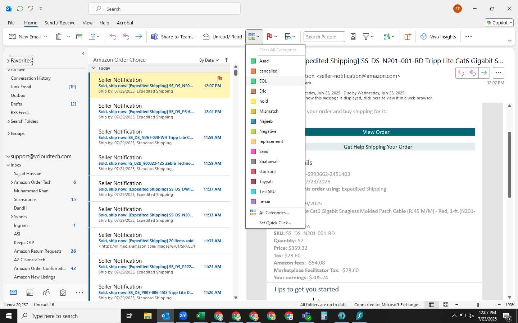The width and height of the screenshot is (518, 323).
Task: Expand the Favorites section
Action: tap(8, 61)
